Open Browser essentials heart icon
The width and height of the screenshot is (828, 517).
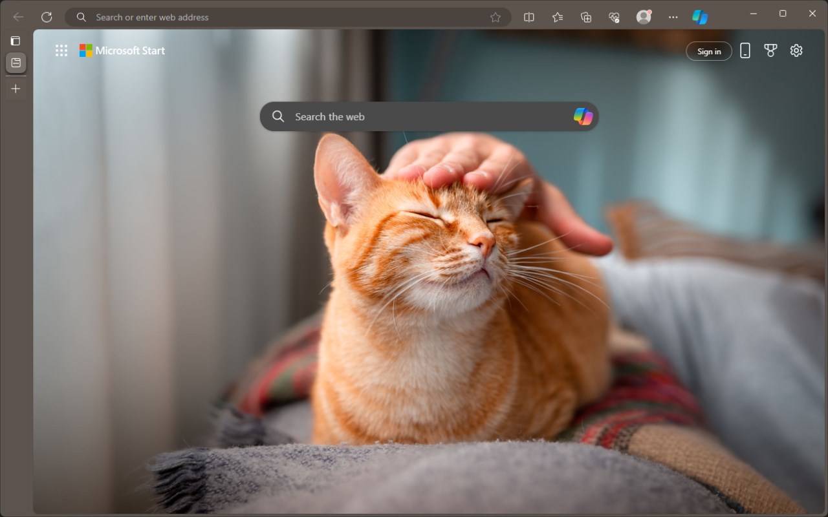[x=615, y=17]
